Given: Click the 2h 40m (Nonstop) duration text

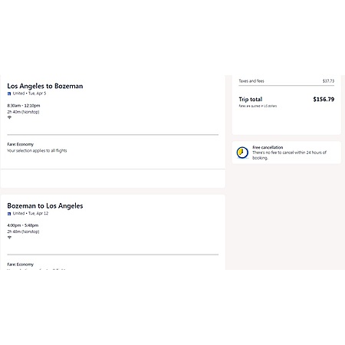Looking at the screenshot, I should (x=23, y=112).
